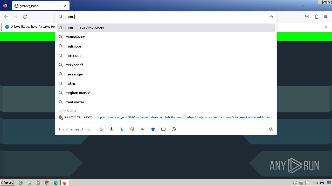Viewport: 332px width, 186px height.
Task: Open File Explorer from taskbar
Action: (29, 183)
